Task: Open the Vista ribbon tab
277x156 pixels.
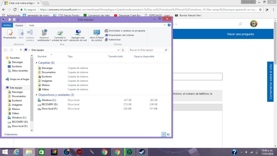Action: click(31, 25)
